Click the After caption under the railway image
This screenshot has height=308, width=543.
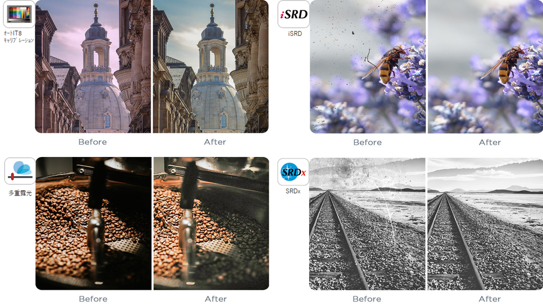point(490,299)
